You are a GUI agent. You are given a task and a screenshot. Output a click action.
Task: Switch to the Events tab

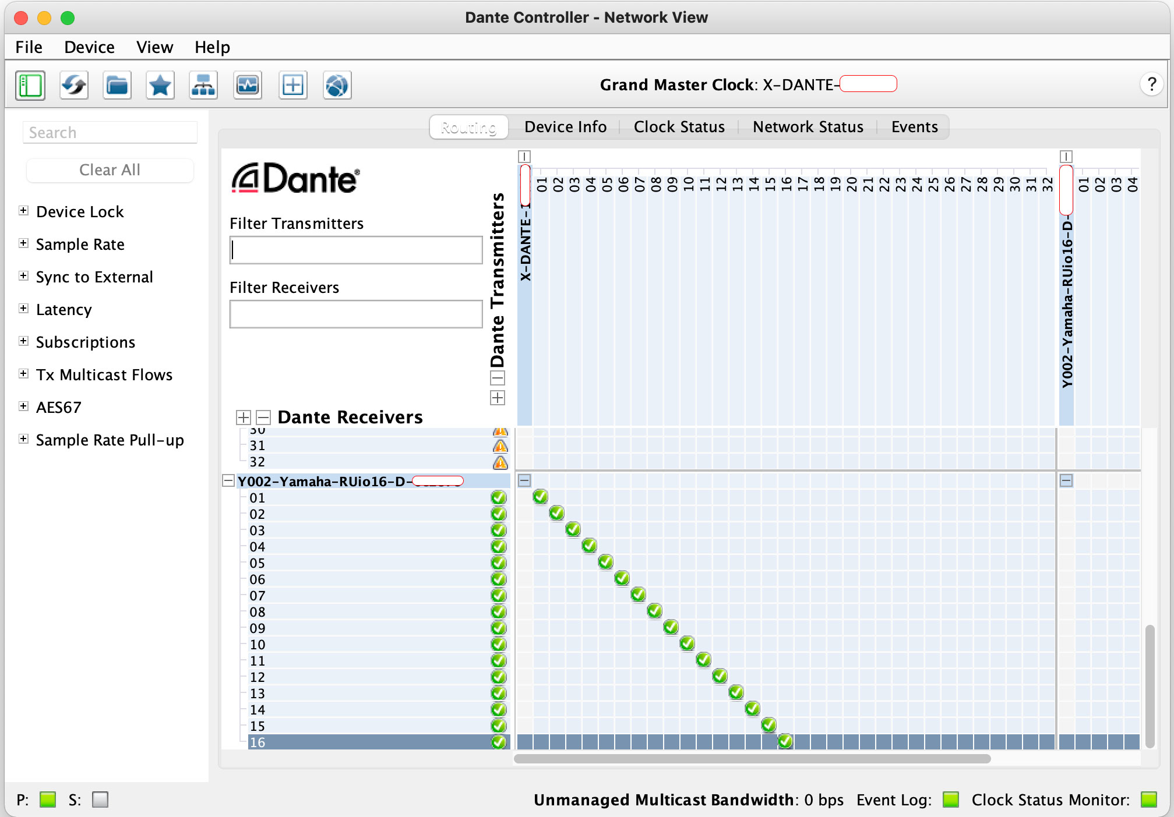coord(914,127)
